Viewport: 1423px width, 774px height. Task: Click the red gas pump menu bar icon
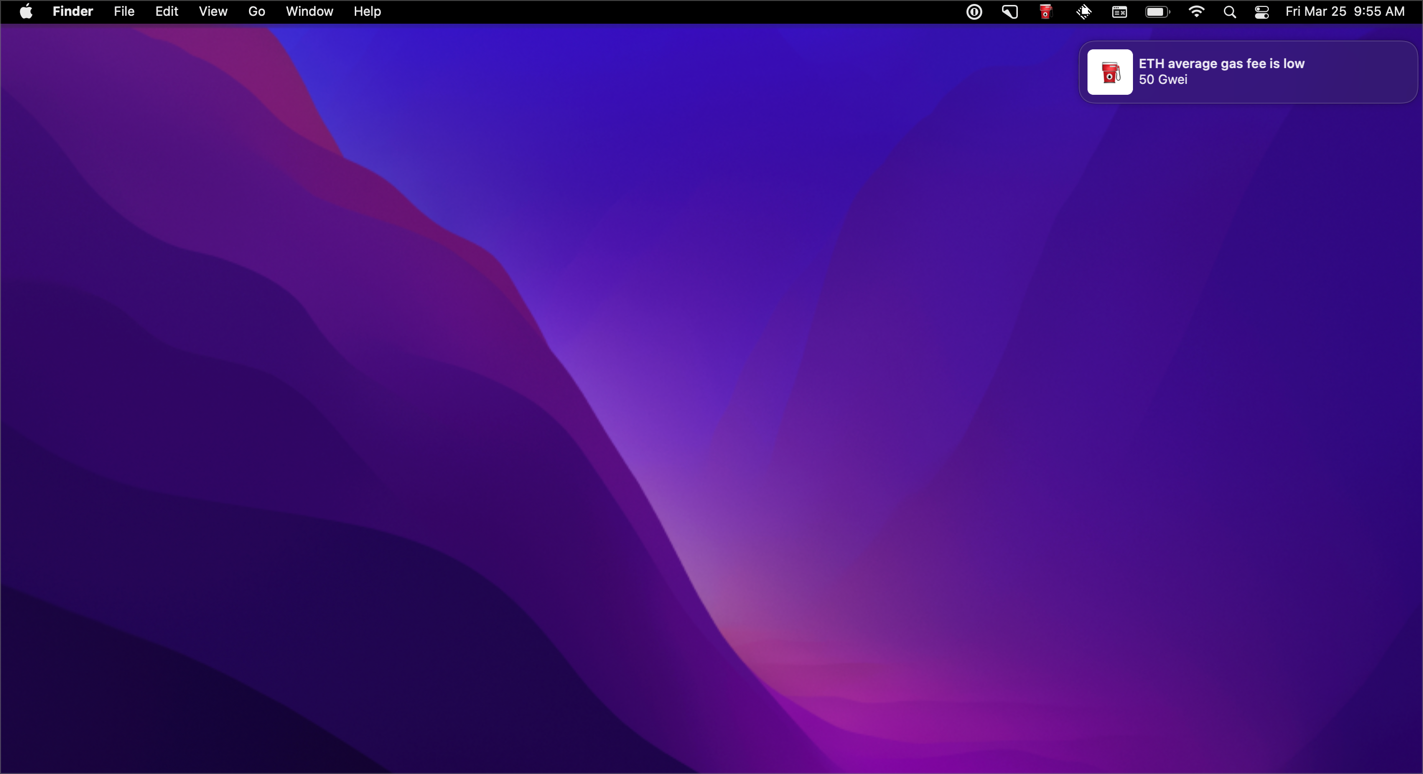pos(1046,11)
